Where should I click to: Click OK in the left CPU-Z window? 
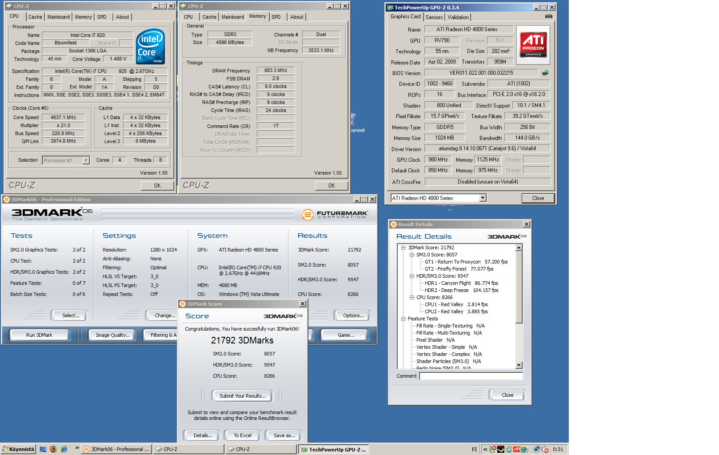pyautogui.click(x=157, y=186)
